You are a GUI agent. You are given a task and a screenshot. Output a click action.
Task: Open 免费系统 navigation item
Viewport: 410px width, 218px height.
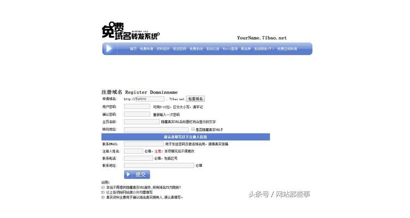pos(196,49)
